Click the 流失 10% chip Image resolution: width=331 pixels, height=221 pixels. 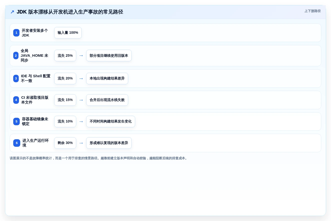(x=65, y=121)
